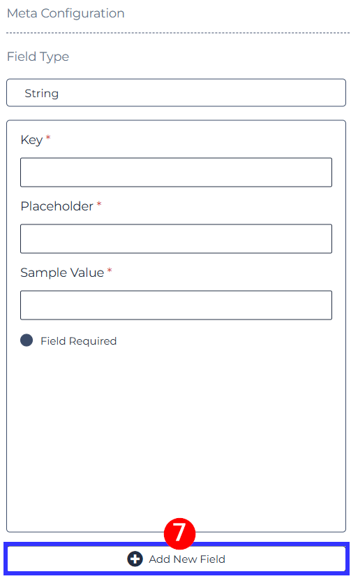The height and width of the screenshot is (581, 351).
Task: Click the red asterisk next to Placeholder
Action: 99,203
